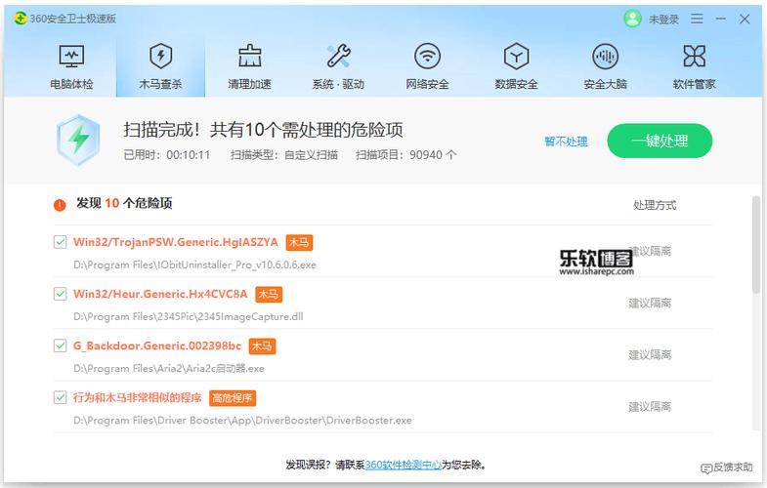Click 建议隔离 for the DriverBooster.exe row
Screen dimensions: 767x488
pyautogui.click(x=650, y=406)
